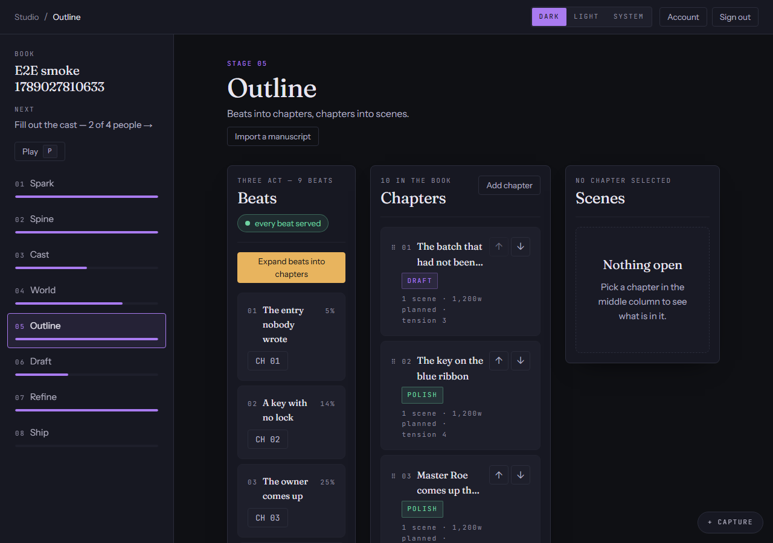Move chapter 03 up with arrow
Viewport: 773px width, 543px height.
point(498,475)
